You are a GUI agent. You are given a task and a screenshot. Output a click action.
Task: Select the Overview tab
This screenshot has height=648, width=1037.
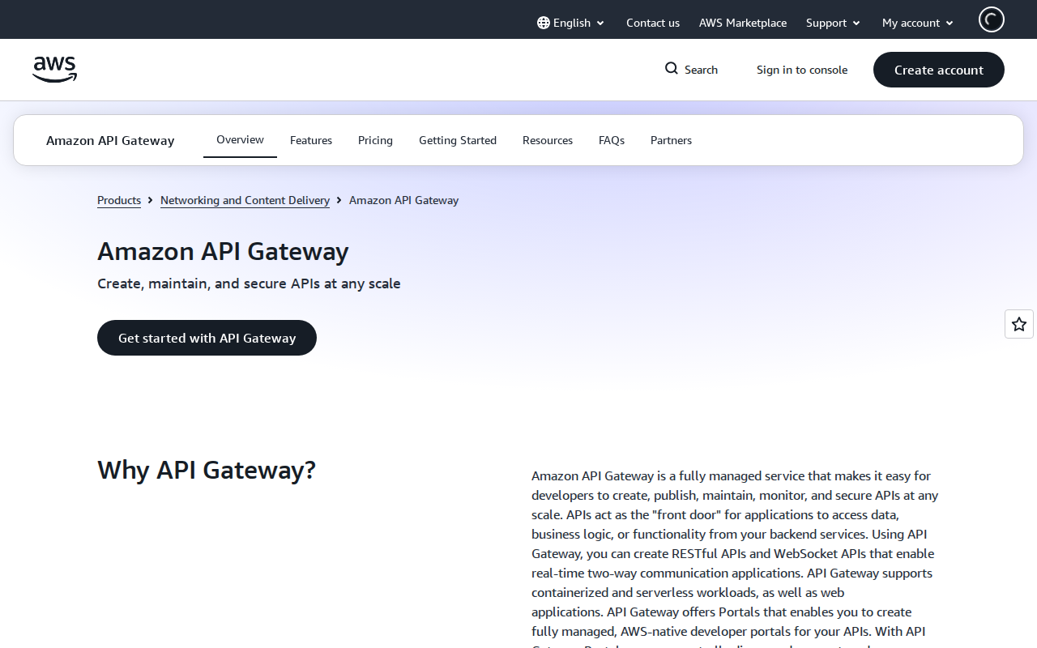(x=240, y=140)
